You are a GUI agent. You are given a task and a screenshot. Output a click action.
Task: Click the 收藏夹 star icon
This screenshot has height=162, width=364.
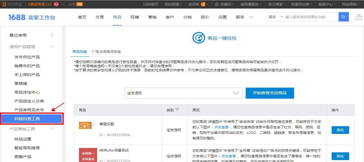coord(217,4)
